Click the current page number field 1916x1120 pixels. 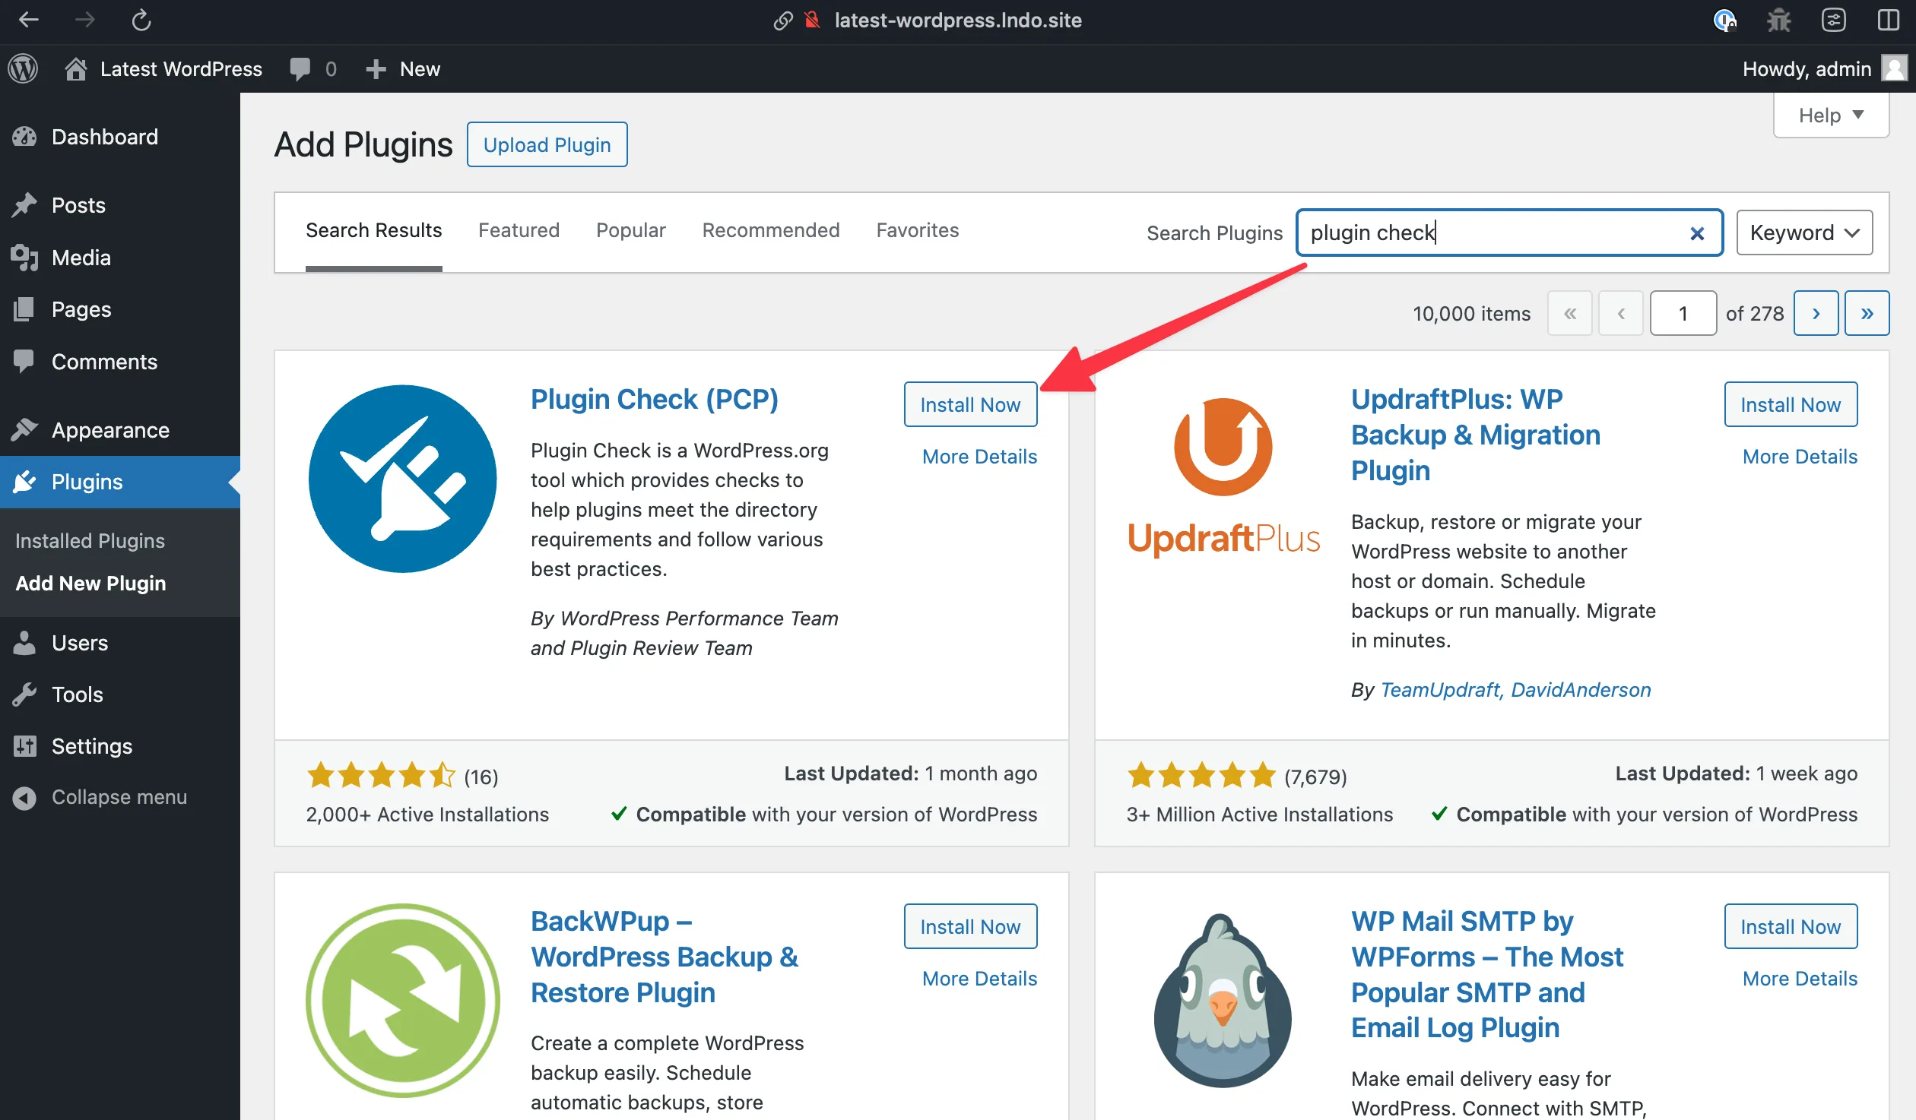(1683, 313)
